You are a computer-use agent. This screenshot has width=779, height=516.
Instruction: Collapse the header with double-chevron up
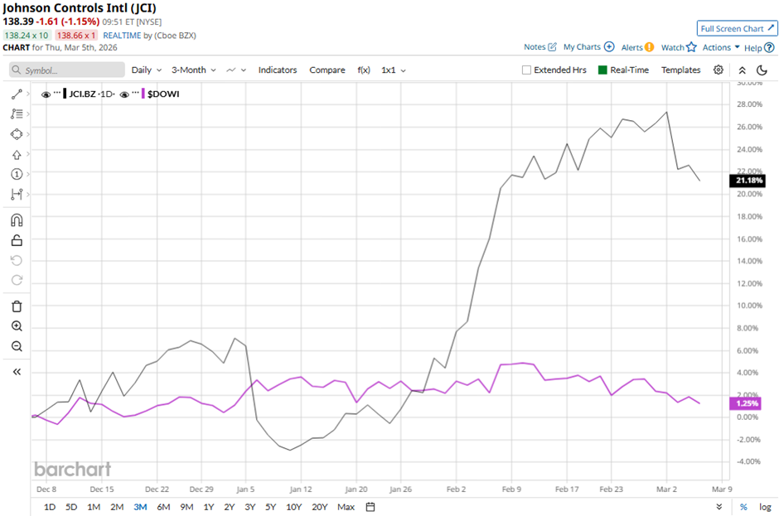click(742, 70)
